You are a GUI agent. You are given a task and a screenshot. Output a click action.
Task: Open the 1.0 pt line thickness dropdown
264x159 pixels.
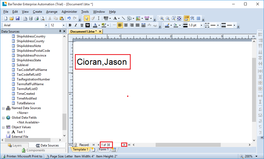click(201, 25)
